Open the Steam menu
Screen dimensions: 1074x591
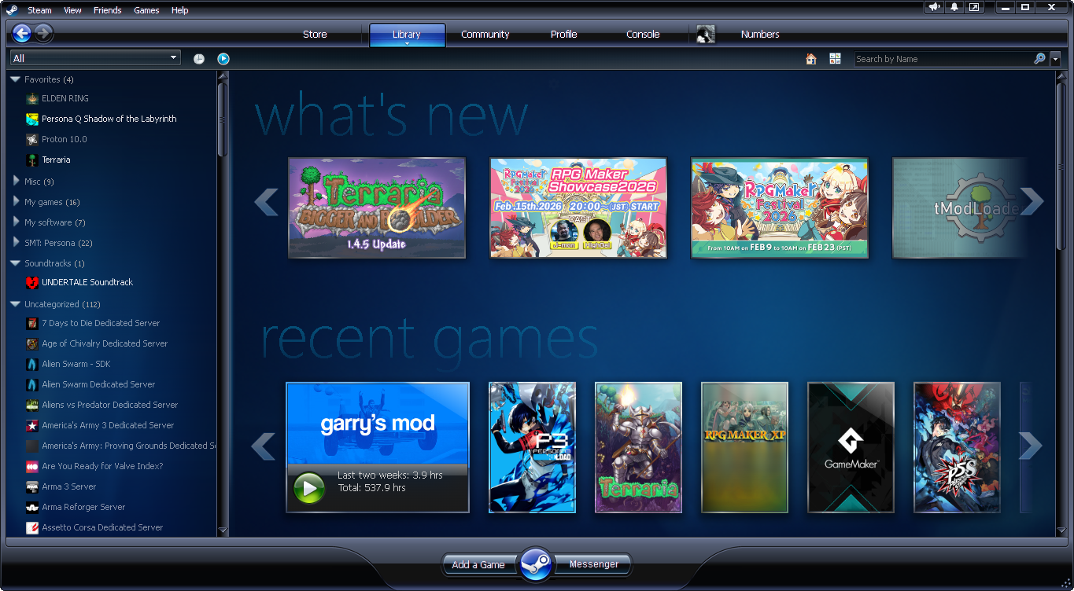[x=39, y=10]
